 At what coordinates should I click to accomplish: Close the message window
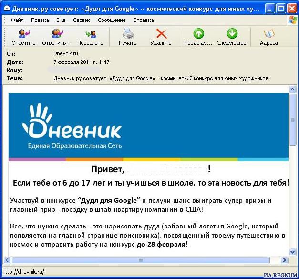click(292, 9)
